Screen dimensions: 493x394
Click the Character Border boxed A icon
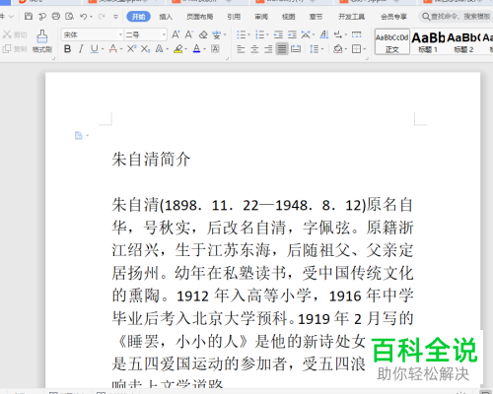coord(215,49)
